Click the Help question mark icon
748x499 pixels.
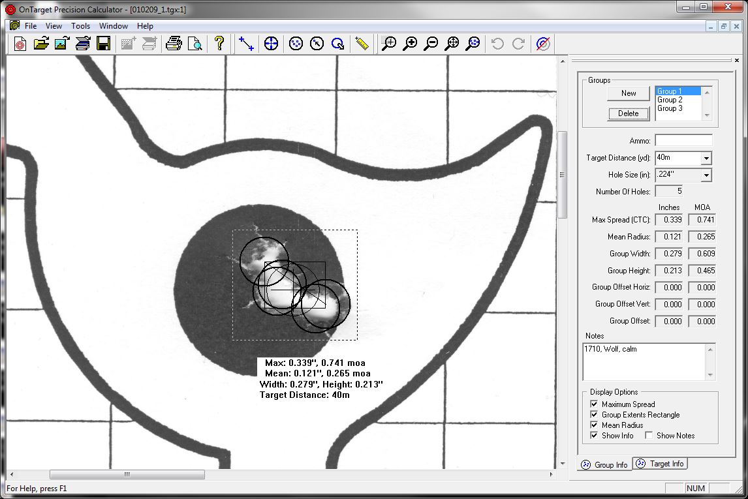pos(220,43)
